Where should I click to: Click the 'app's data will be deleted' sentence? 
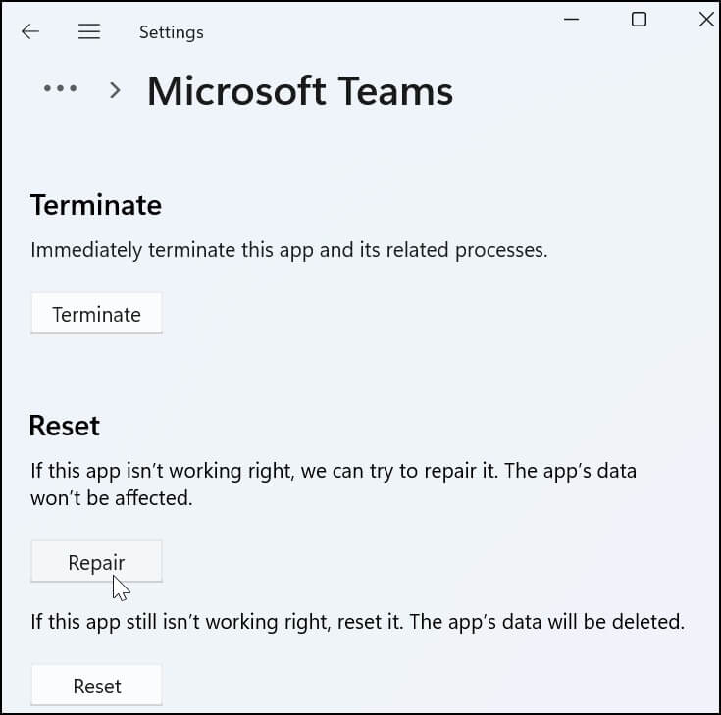[x=547, y=622]
